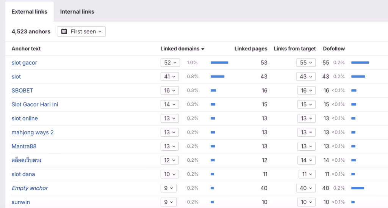
Task: Switch to the Internal links tab
Action: [77, 12]
